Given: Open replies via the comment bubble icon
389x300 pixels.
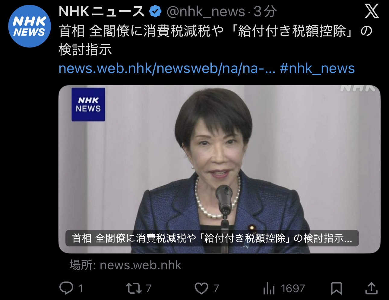Looking at the screenshot, I should tap(66, 288).
